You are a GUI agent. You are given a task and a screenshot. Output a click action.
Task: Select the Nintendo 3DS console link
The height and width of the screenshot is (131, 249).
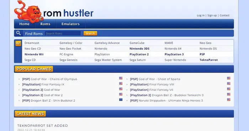point(139,49)
